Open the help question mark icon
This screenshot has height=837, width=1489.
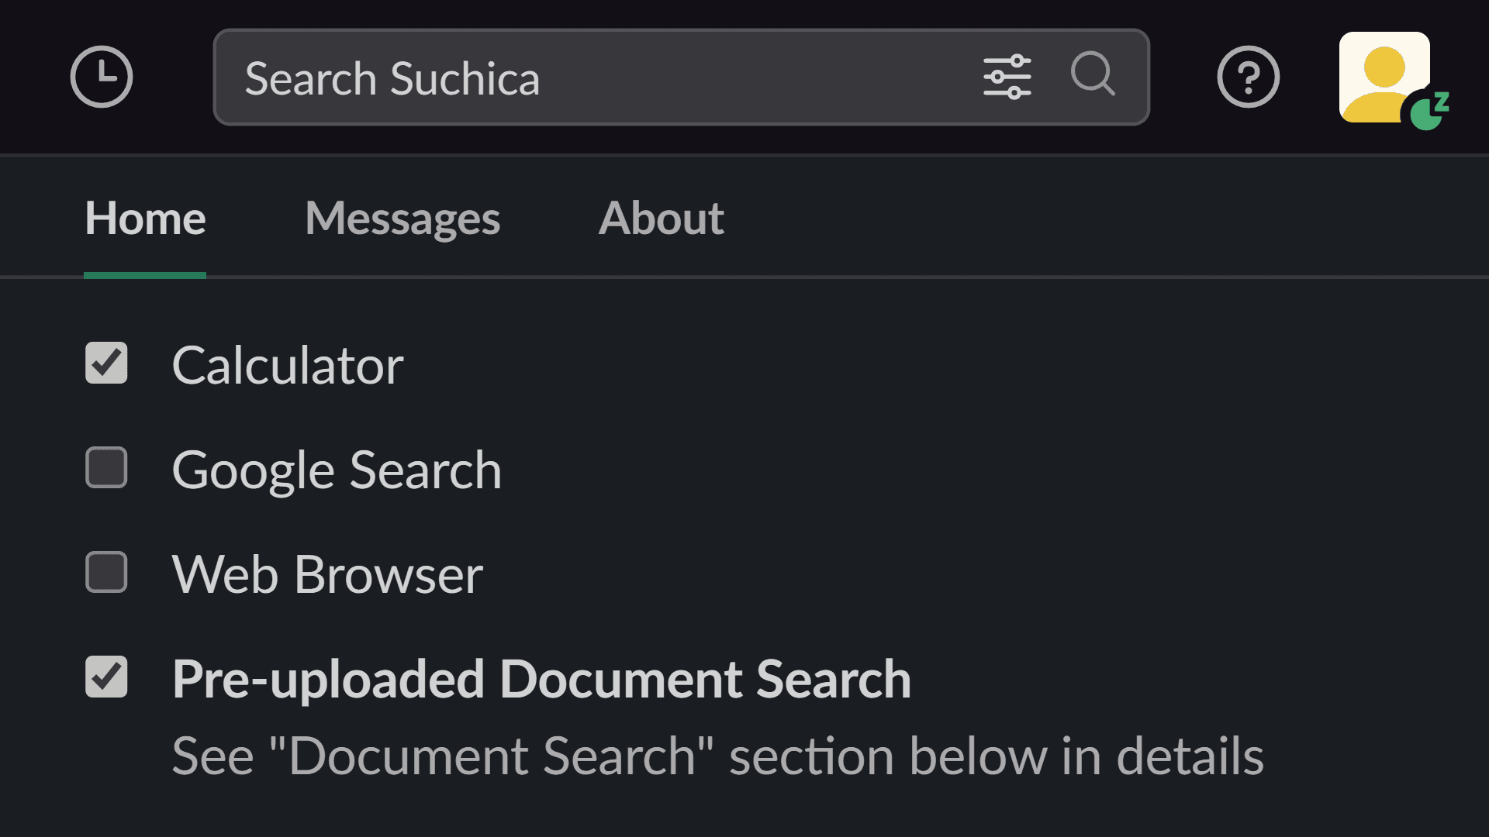[x=1249, y=77]
